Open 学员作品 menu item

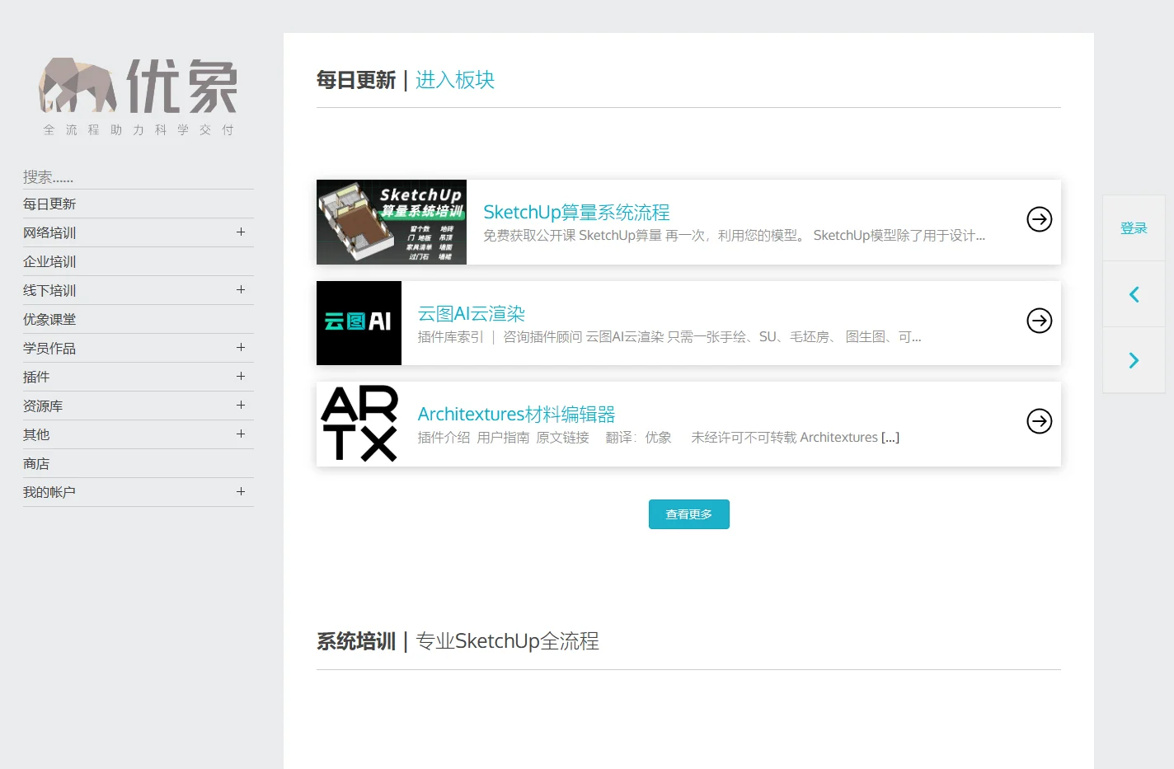click(x=49, y=348)
